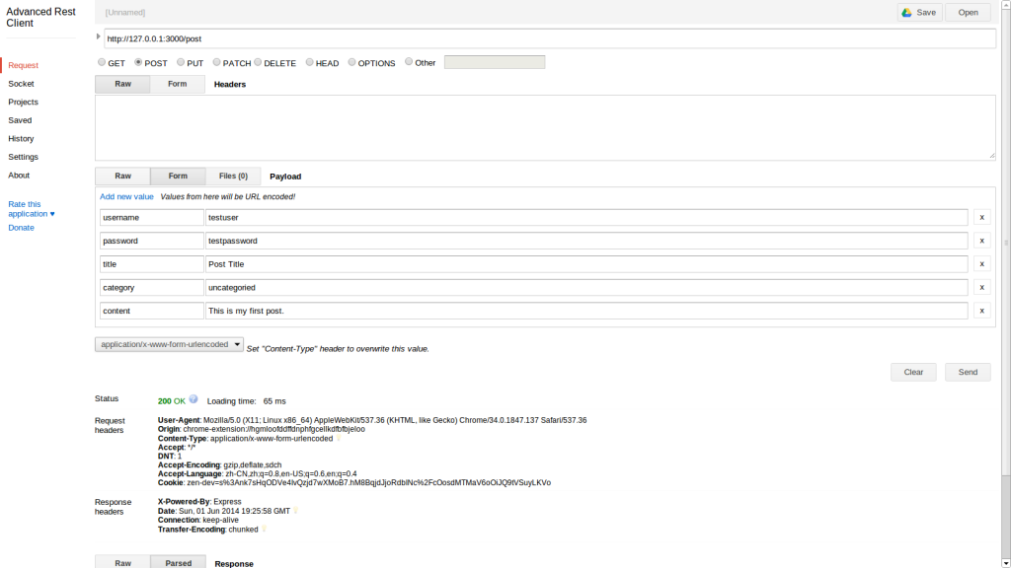Switch to payload Files (0) tab
Viewport: 1011px width, 568px height.
click(233, 177)
